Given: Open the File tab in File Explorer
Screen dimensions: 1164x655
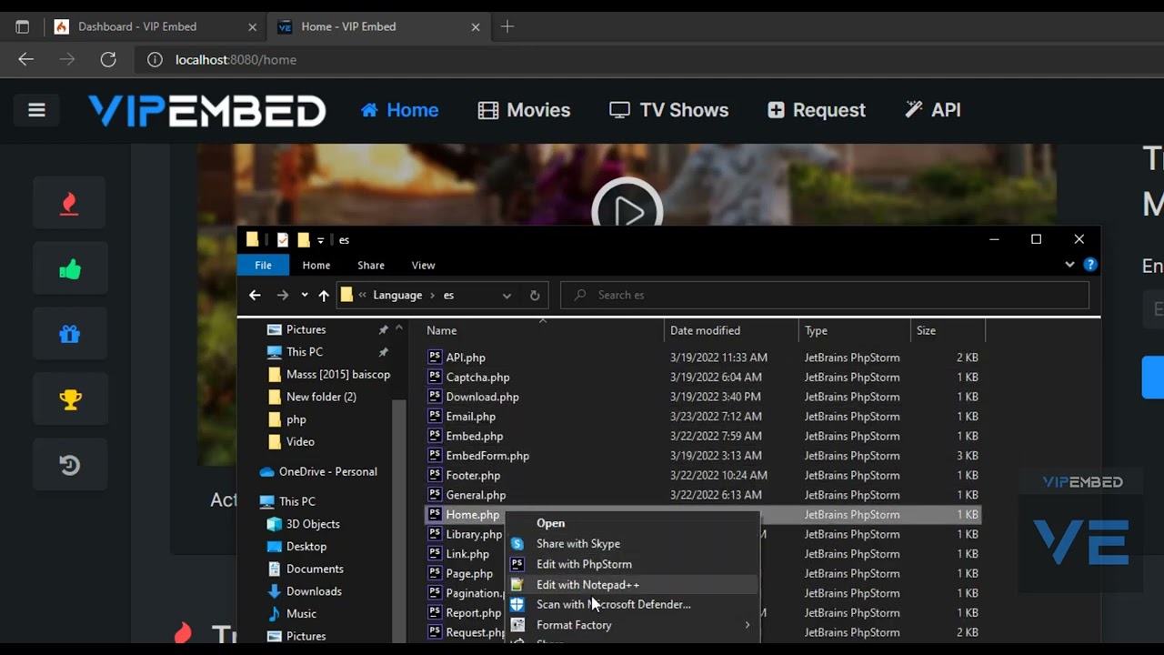Looking at the screenshot, I should (263, 265).
